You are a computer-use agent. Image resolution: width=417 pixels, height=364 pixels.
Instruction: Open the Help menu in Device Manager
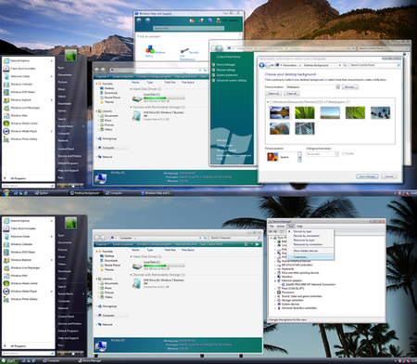299,227
